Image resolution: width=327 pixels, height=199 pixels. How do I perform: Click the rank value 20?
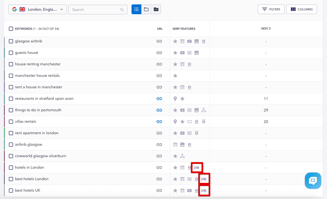[x=266, y=122]
